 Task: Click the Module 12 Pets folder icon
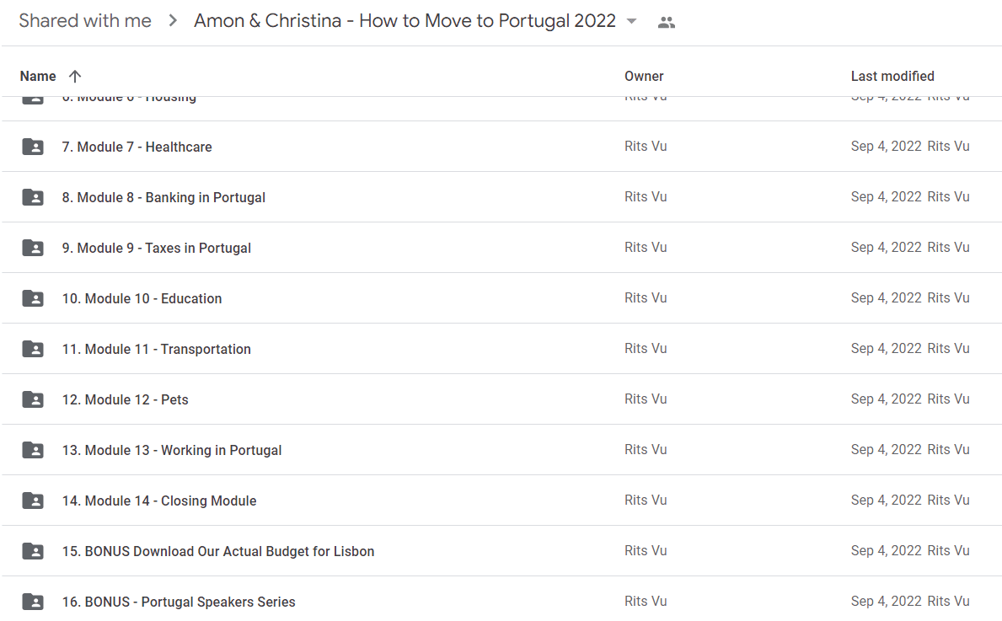click(33, 399)
